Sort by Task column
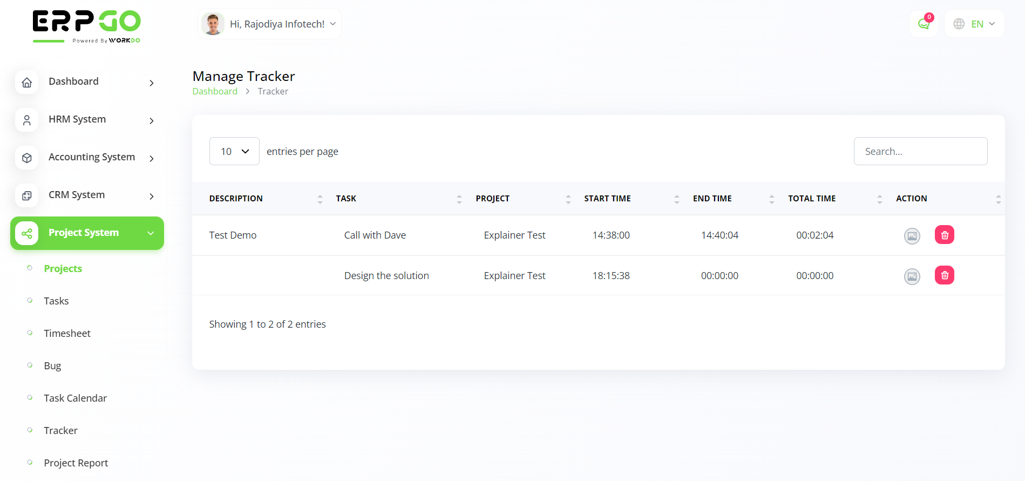1025x481 pixels. click(x=459, y=199)
